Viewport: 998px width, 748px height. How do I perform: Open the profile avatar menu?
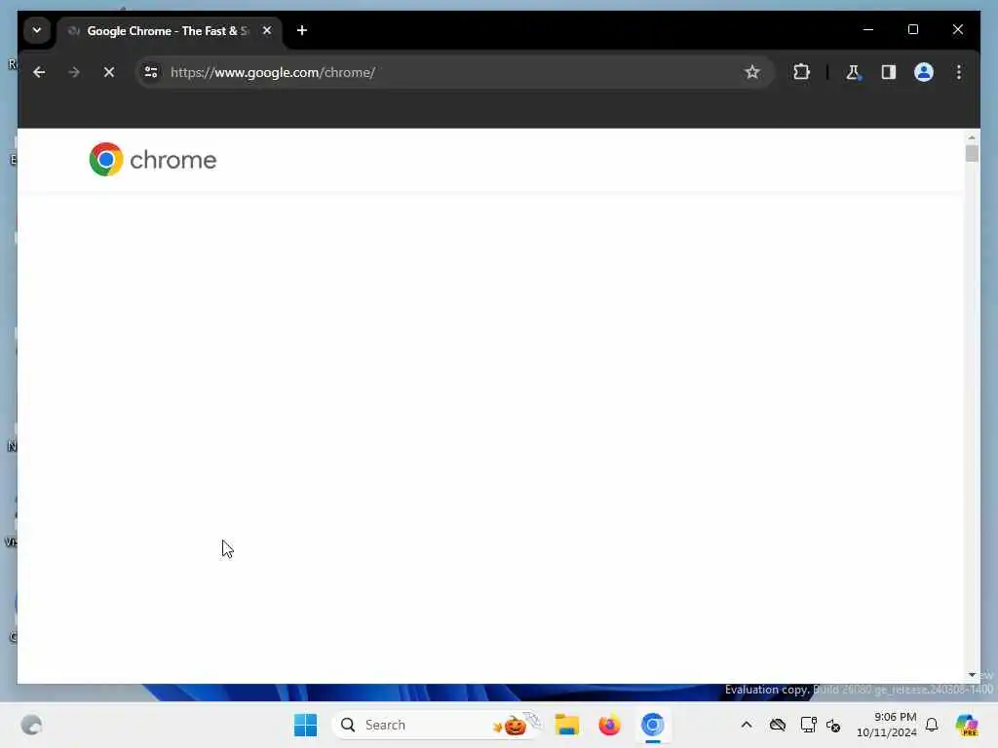click(x=924, y=72)
